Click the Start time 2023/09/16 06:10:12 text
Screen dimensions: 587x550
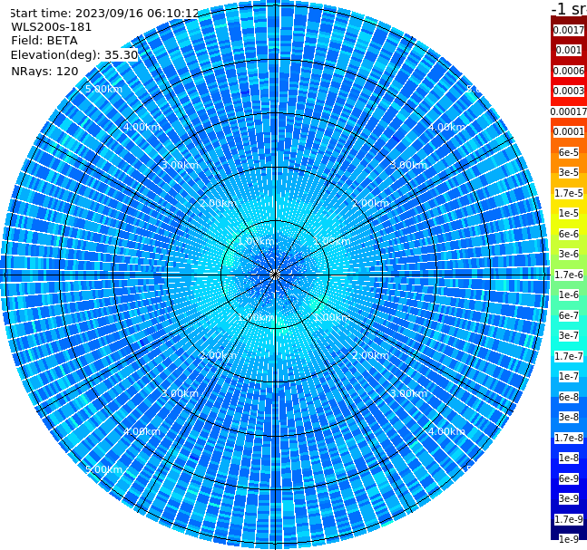click(104, 13)
